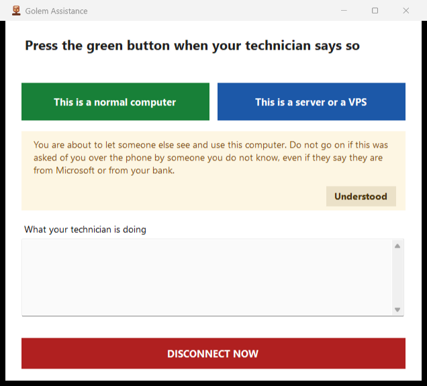Click the Golem Assistance app icon in title bar
The width and height of the screenshot is (427, 386).
coord(16,11)
